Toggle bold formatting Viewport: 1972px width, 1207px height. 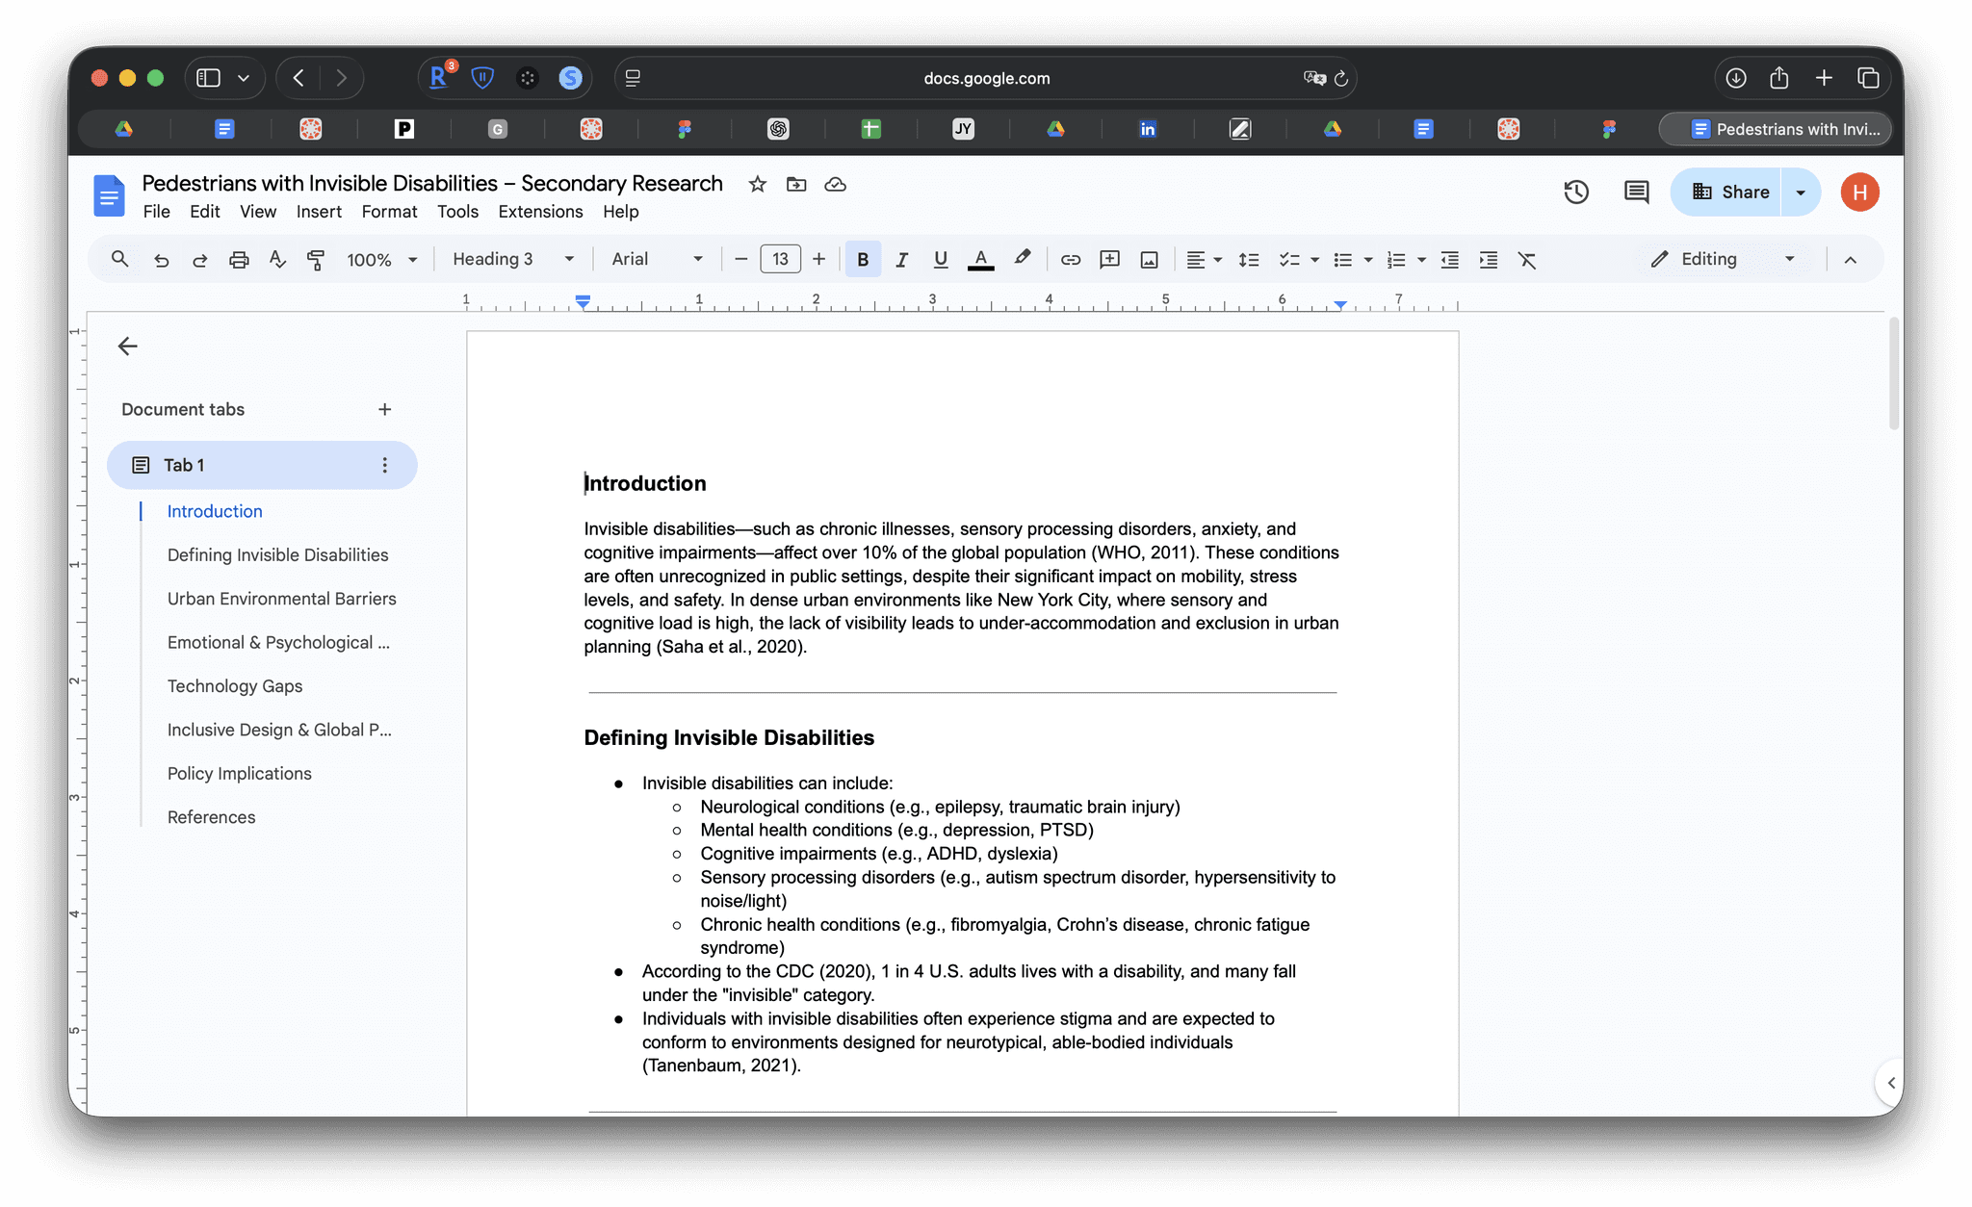click(x=863, y=259)
